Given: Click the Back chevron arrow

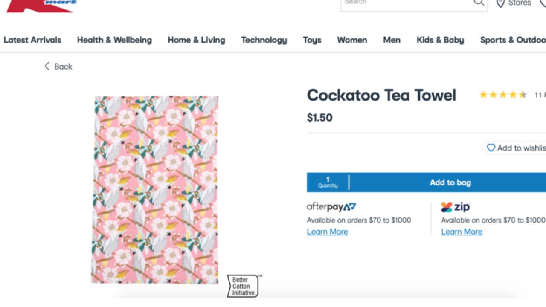Looking at the screenshot, I should point(47,66).
